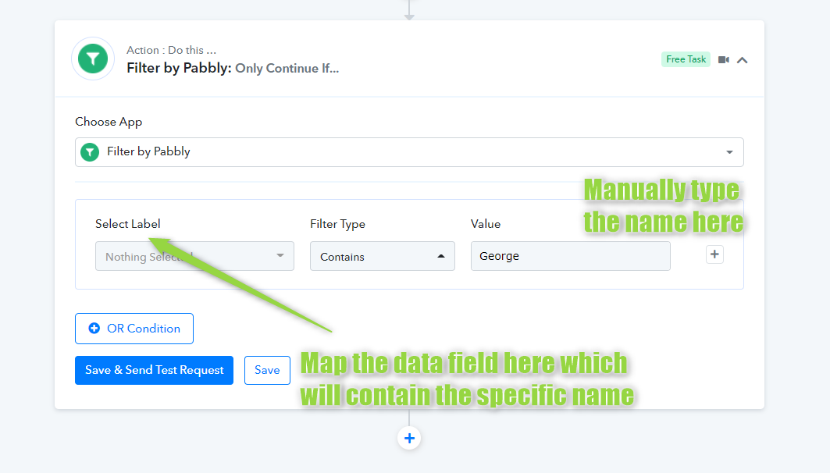
Task: Click the Filter by Pabbly step title
Action: [179, 68]
